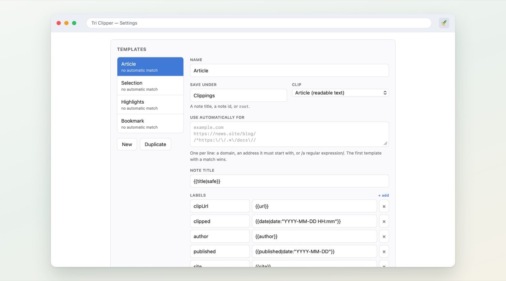Close the window with red button
The height and width of the screenshot is (281, 506).
tap(59, 23)
